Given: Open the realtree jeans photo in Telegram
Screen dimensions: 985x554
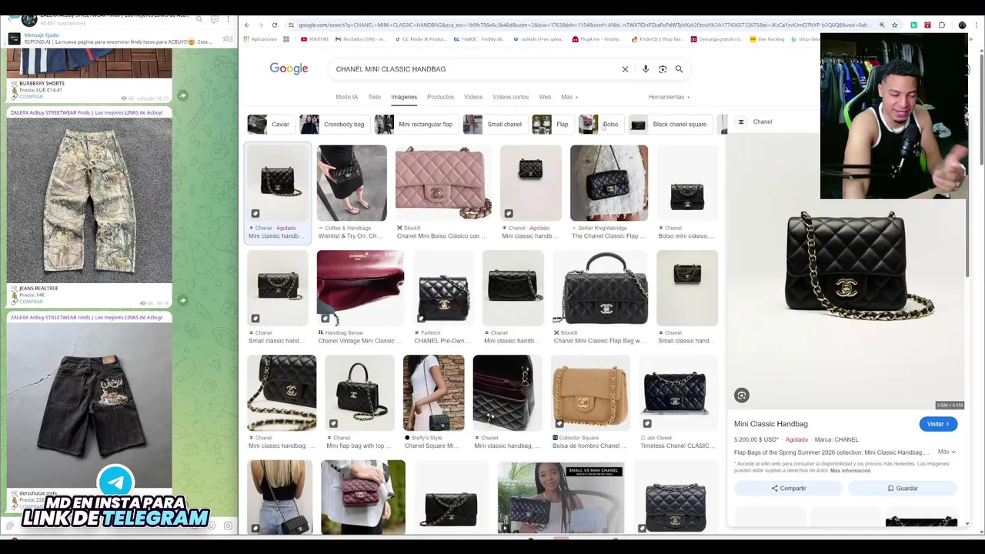Looking at the screenshot, I should (x=89, y=200).
